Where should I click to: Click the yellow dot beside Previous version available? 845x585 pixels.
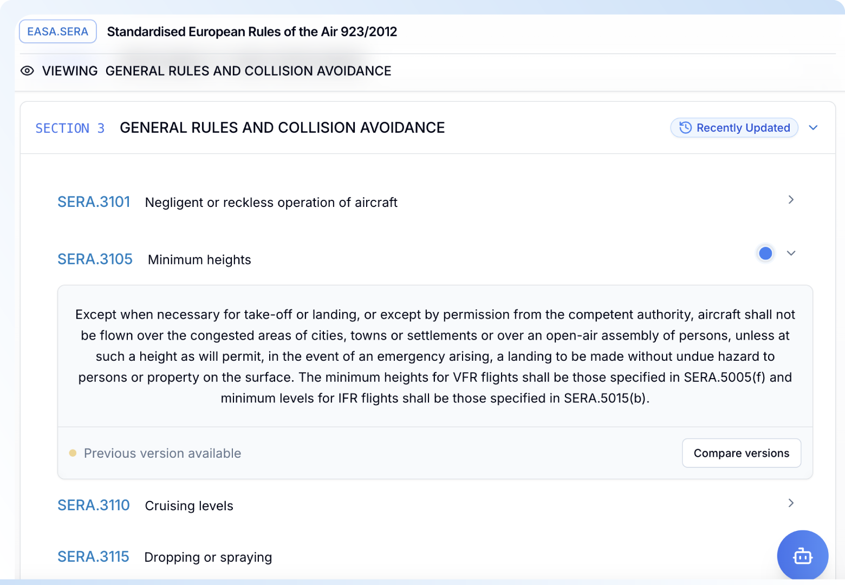coord(73,453)
